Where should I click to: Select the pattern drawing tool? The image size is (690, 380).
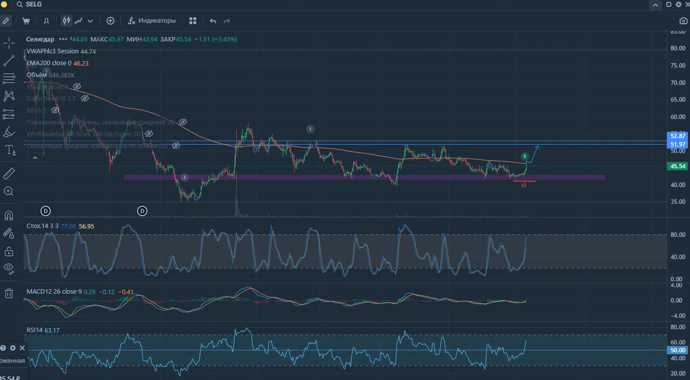click(9, 96)
